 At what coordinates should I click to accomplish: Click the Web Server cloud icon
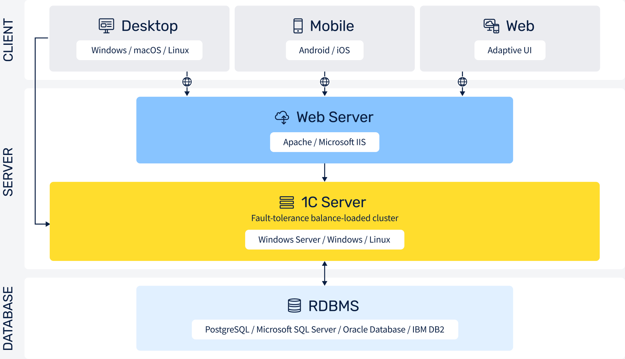coord(282,117)
